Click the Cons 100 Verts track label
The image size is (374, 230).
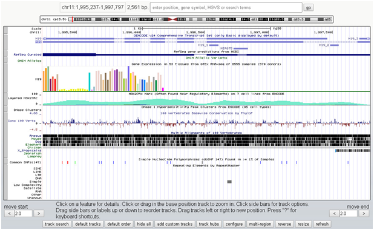(x=21, y=120)
